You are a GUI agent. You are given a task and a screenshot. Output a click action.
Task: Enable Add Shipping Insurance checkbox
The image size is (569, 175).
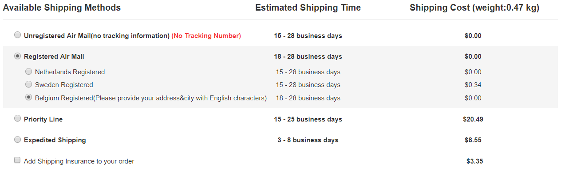coord(17,160)
